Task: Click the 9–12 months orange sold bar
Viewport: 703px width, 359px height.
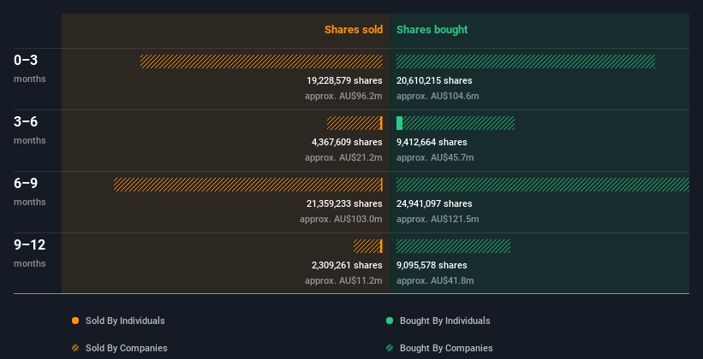Action: tap(367, 246)
